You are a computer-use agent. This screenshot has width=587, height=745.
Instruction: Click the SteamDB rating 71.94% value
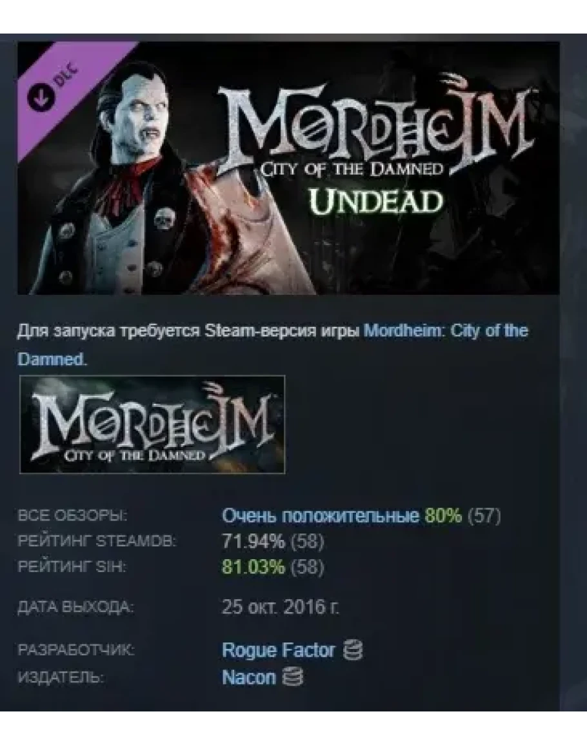[x=254, y=541]
